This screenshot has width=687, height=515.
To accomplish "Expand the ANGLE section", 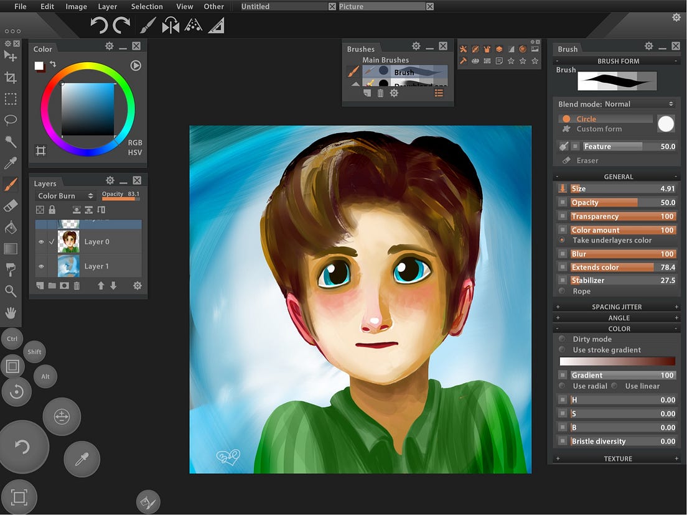I will [617, 318].
